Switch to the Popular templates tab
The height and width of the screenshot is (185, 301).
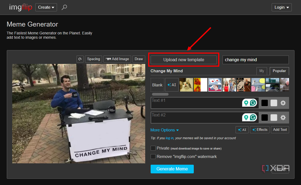click(279, 71)
